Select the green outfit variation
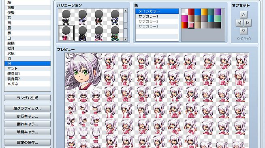Viewport: 265px width, 148px height. point(115,33)
